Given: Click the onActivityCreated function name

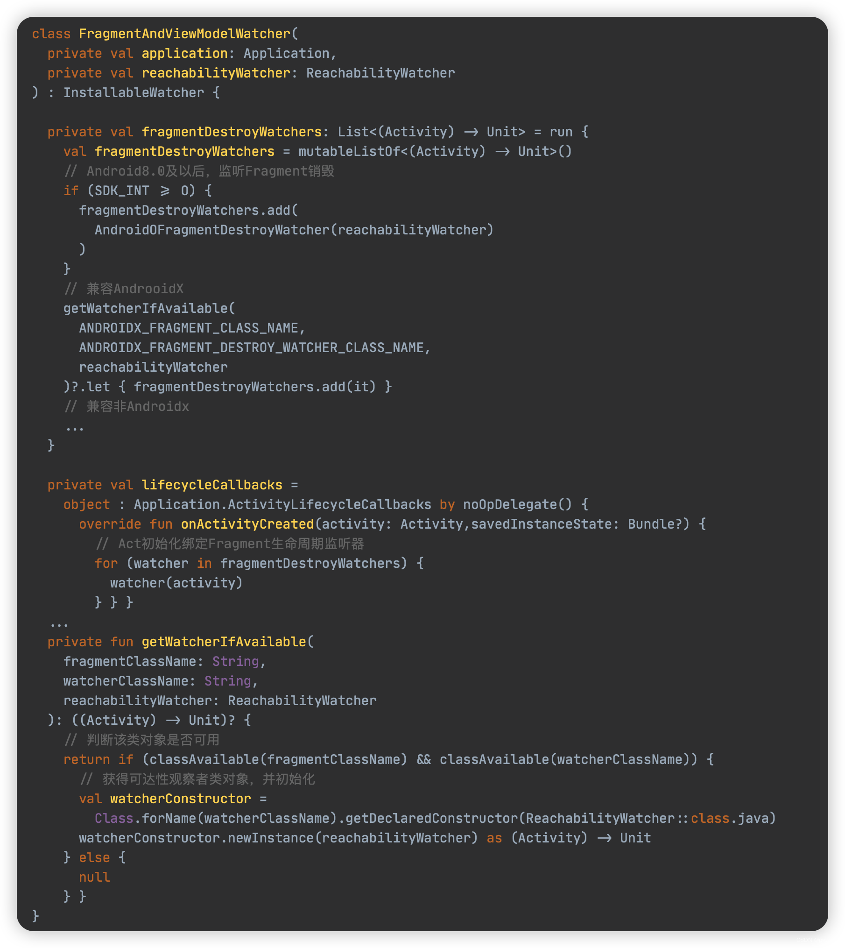Looking at the screenshot, I should point(247,524).
